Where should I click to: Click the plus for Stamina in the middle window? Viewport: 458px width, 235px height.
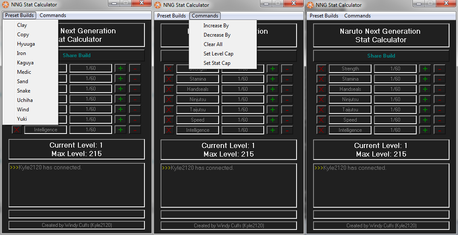[273, 79]
